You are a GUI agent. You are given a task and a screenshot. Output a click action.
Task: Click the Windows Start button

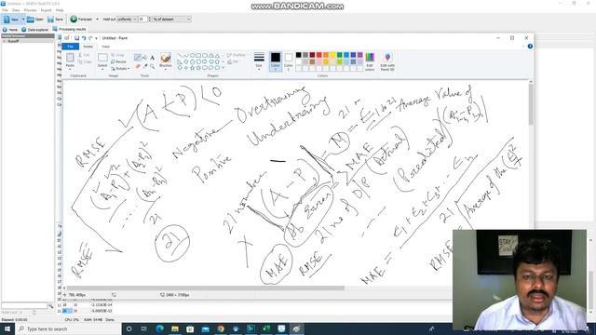(x=7, y=328)
